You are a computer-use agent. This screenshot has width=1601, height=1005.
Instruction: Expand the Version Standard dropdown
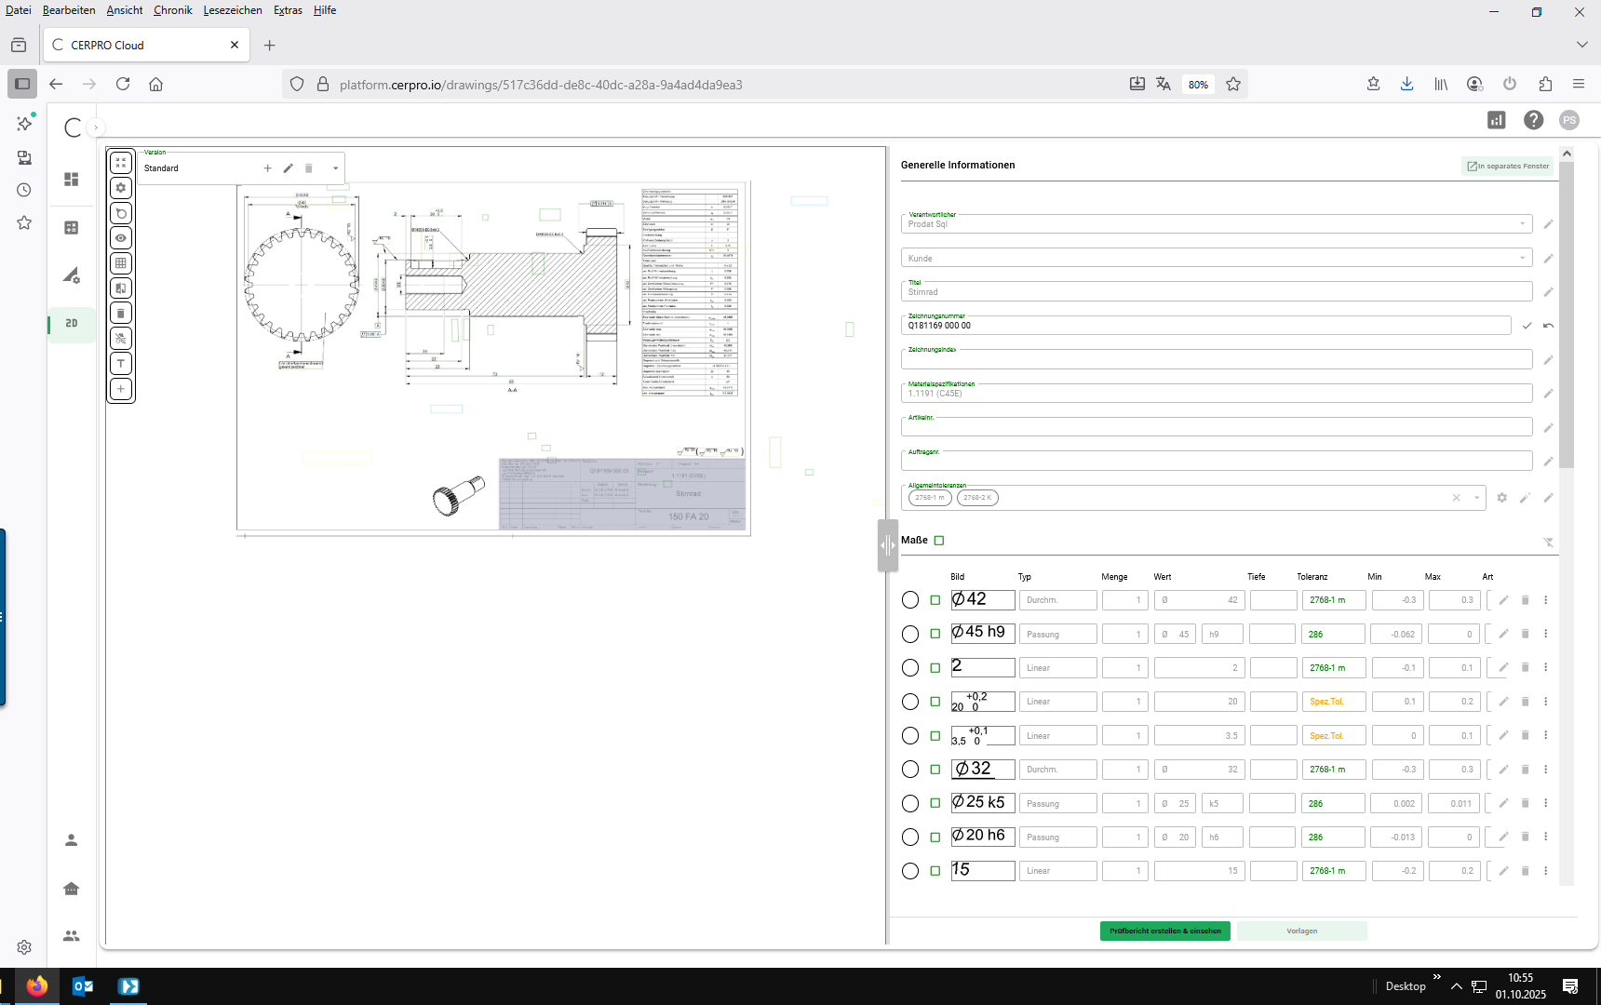click(335, 168)
